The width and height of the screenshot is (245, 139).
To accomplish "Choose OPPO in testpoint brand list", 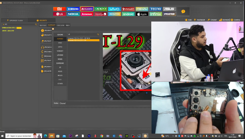I will (x=60, y=47).
